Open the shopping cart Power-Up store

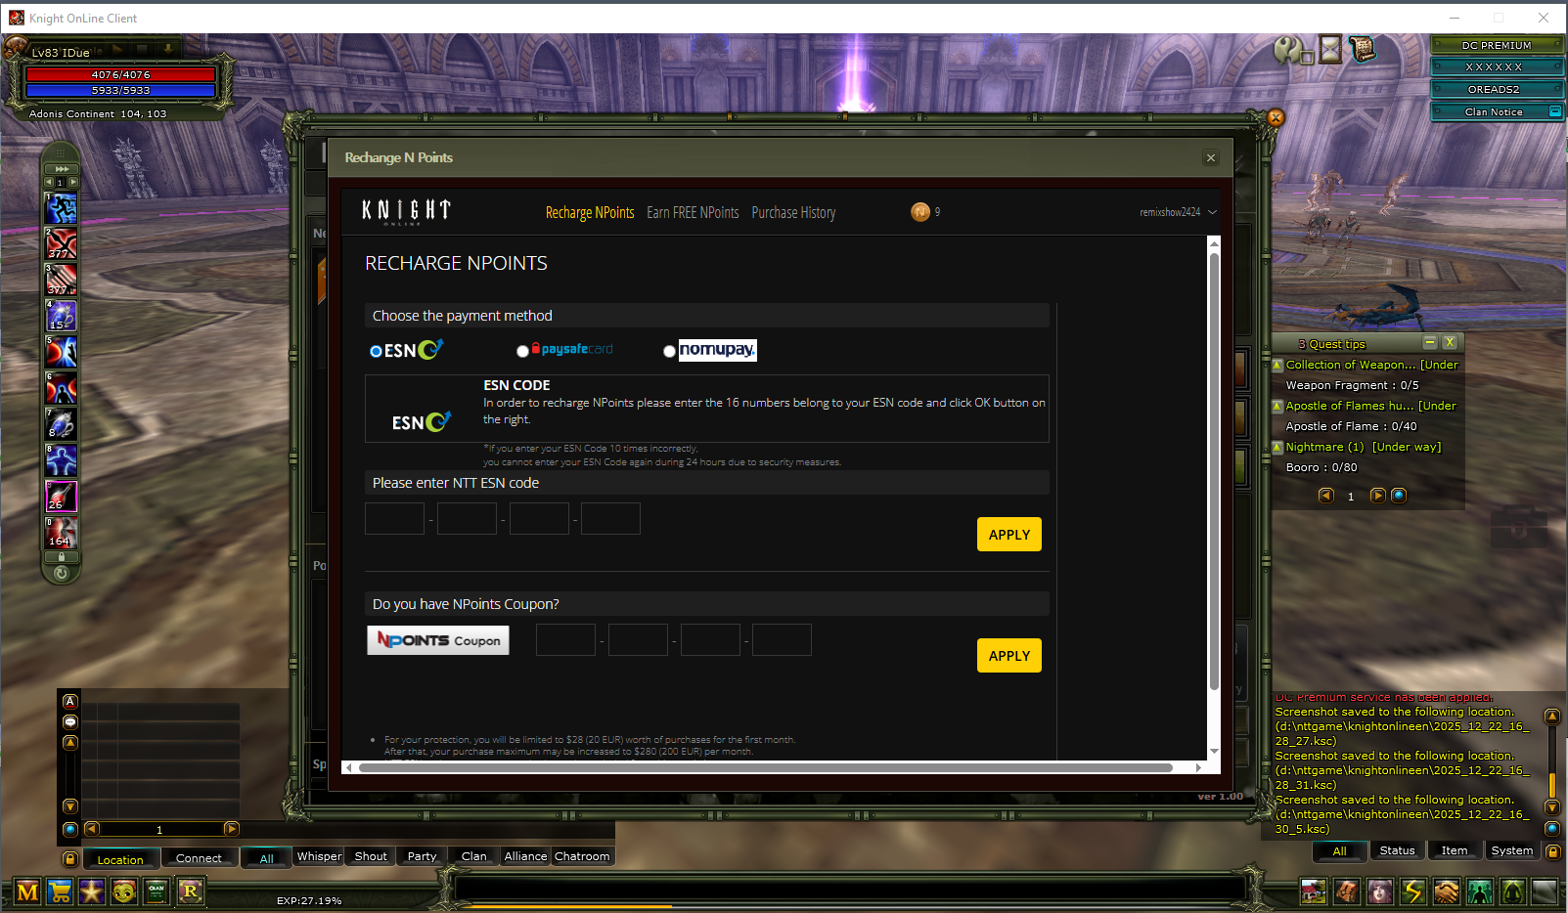(x=60, y=891)
